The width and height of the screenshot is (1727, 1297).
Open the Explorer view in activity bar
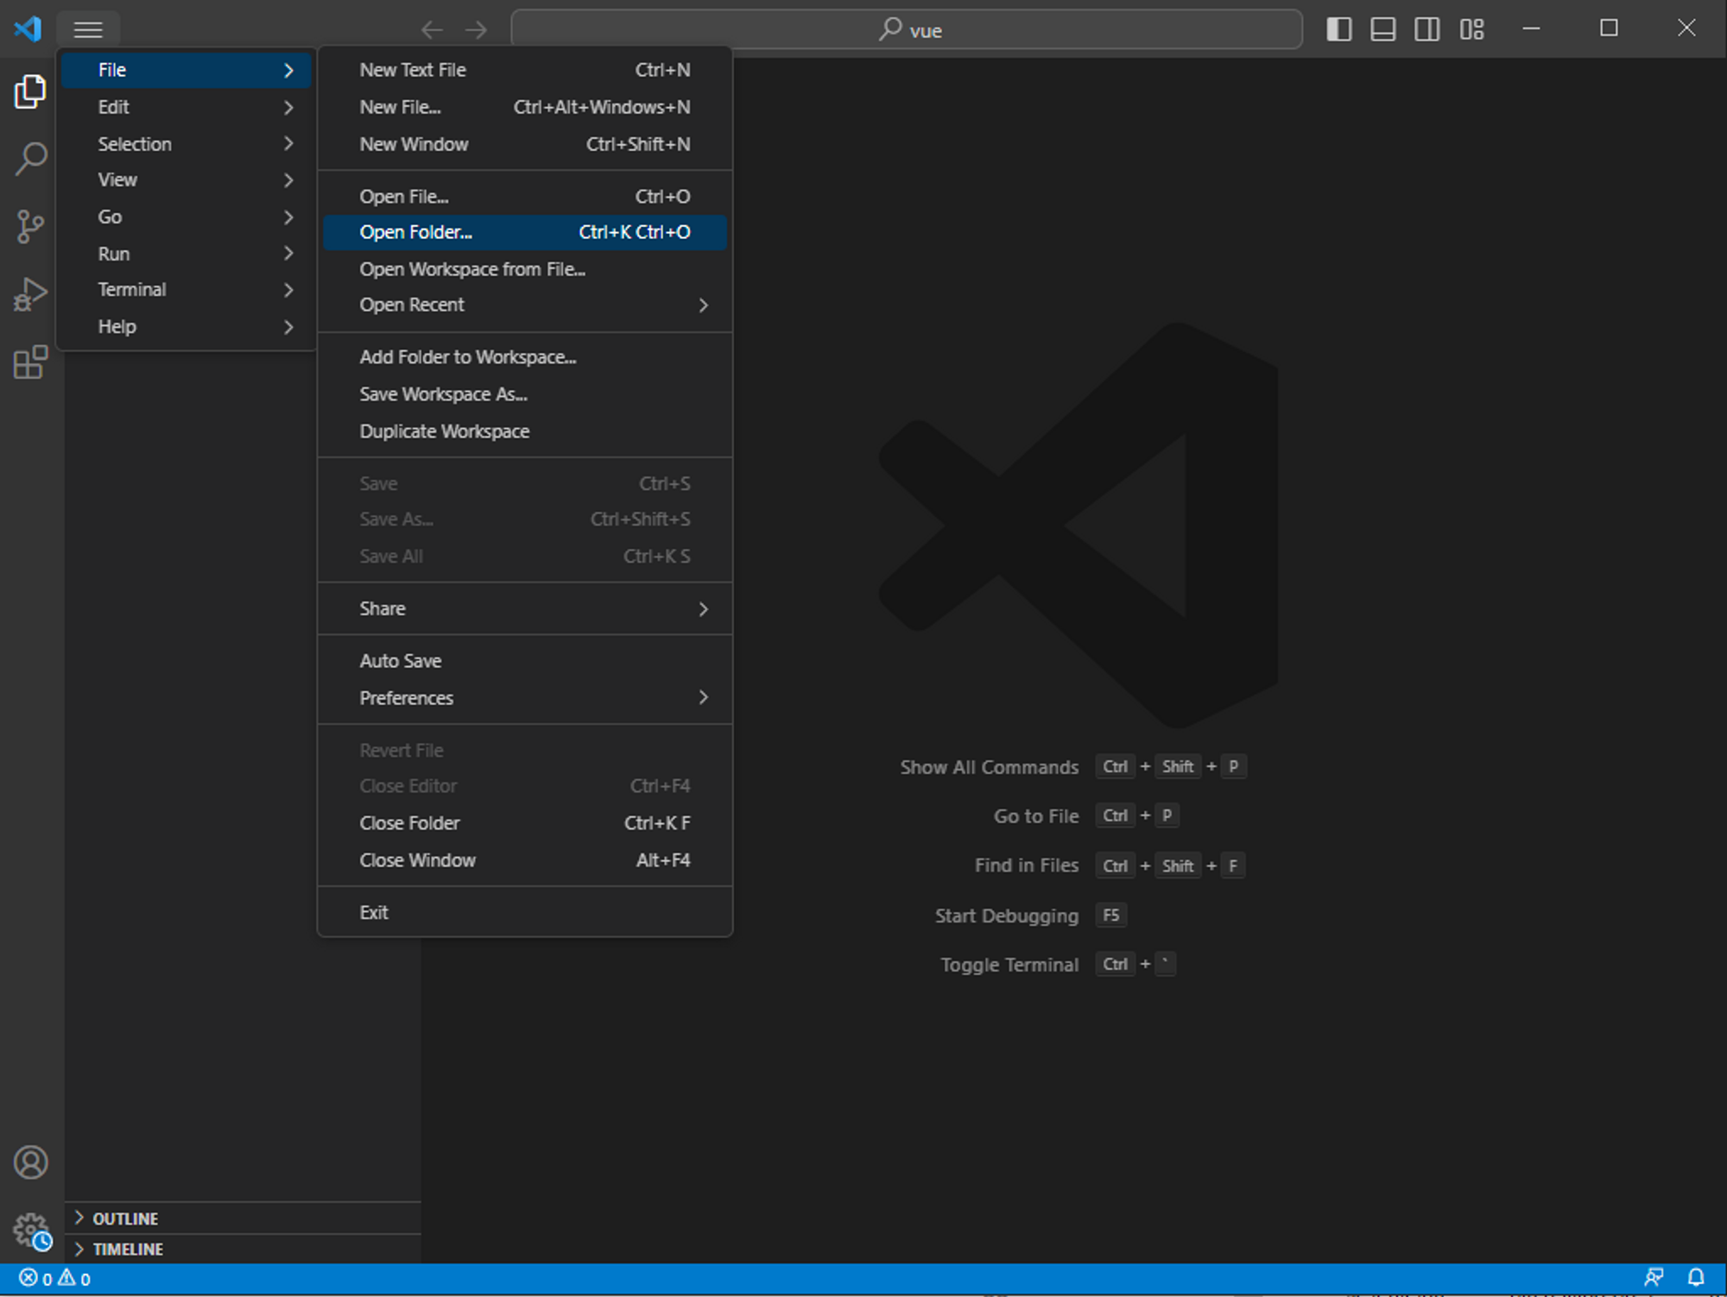[30, 91]
